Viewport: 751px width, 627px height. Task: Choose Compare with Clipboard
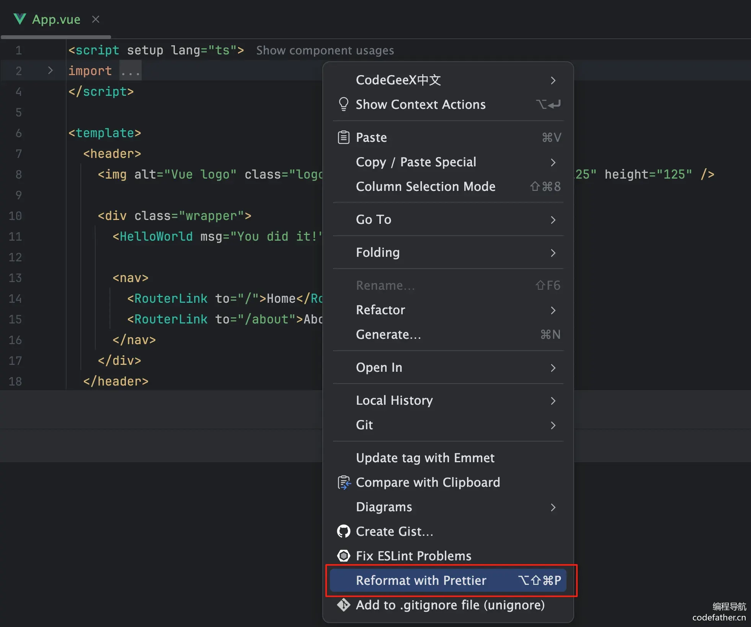[x=448, y=483]
